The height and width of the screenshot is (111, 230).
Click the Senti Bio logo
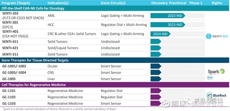[x=217, y=36]
